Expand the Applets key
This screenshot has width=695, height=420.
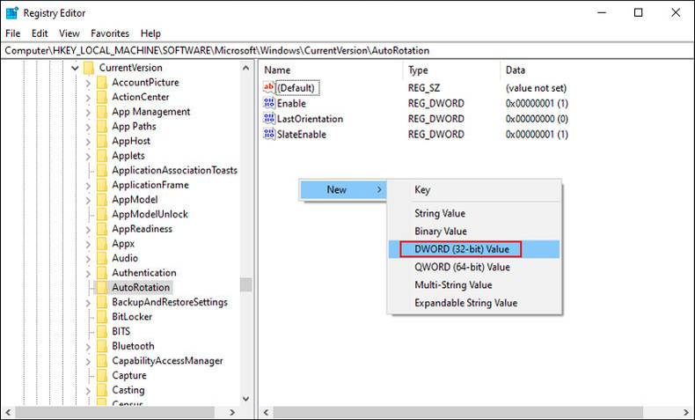[88, 156]
